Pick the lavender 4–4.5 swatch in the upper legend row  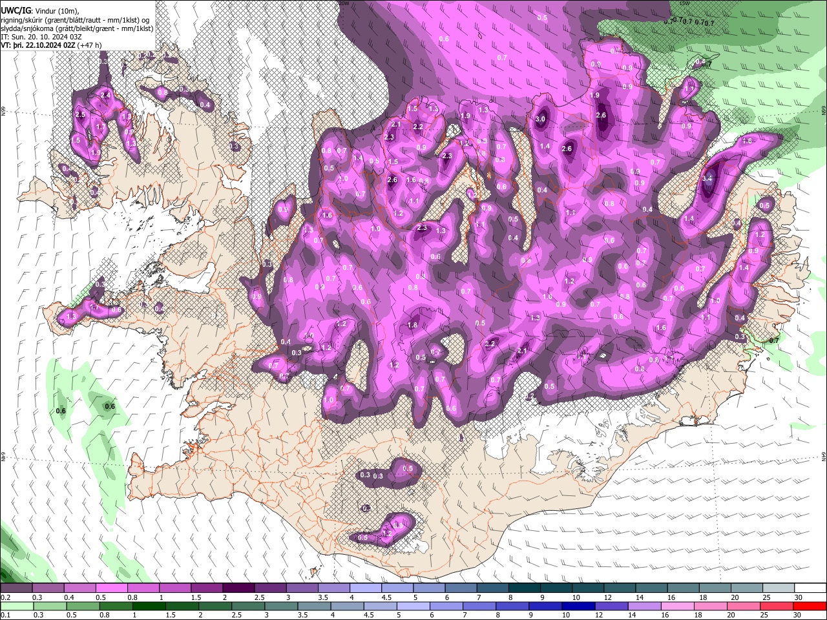coord(366,588)
